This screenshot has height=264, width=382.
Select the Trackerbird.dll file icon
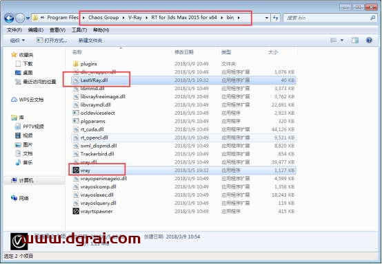[76, 154]
